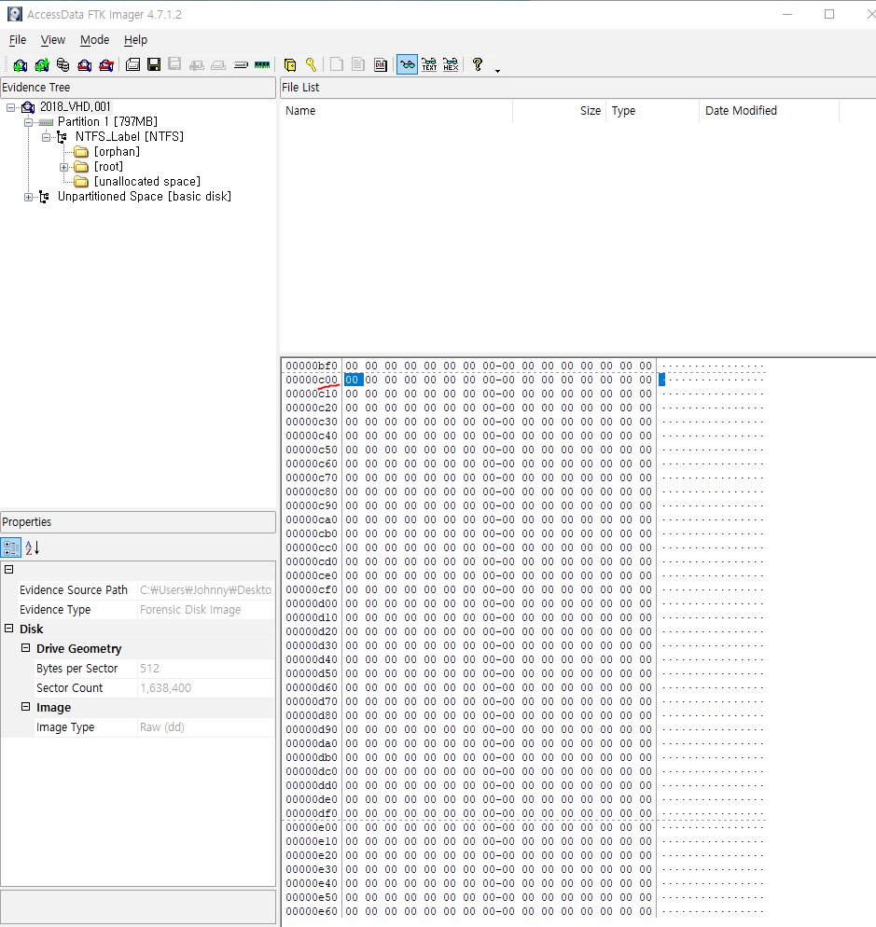This screenshot has width=876, height=927.
Task: Click the grayed Export Logical Image icon
Action: pos(174,64)
